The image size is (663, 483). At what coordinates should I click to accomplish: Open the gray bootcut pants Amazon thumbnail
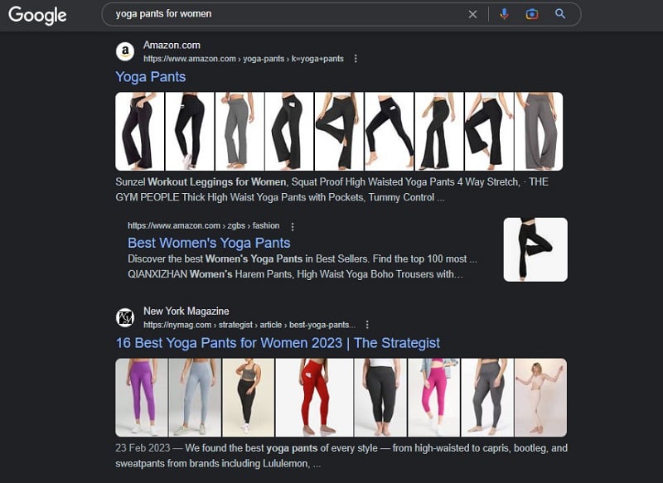240,132
